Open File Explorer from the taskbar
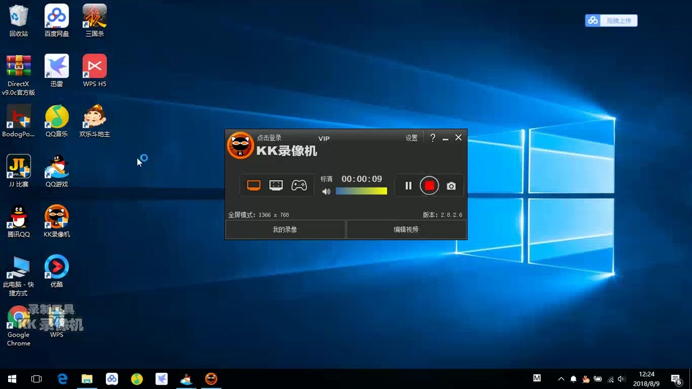 coord(87,379)
